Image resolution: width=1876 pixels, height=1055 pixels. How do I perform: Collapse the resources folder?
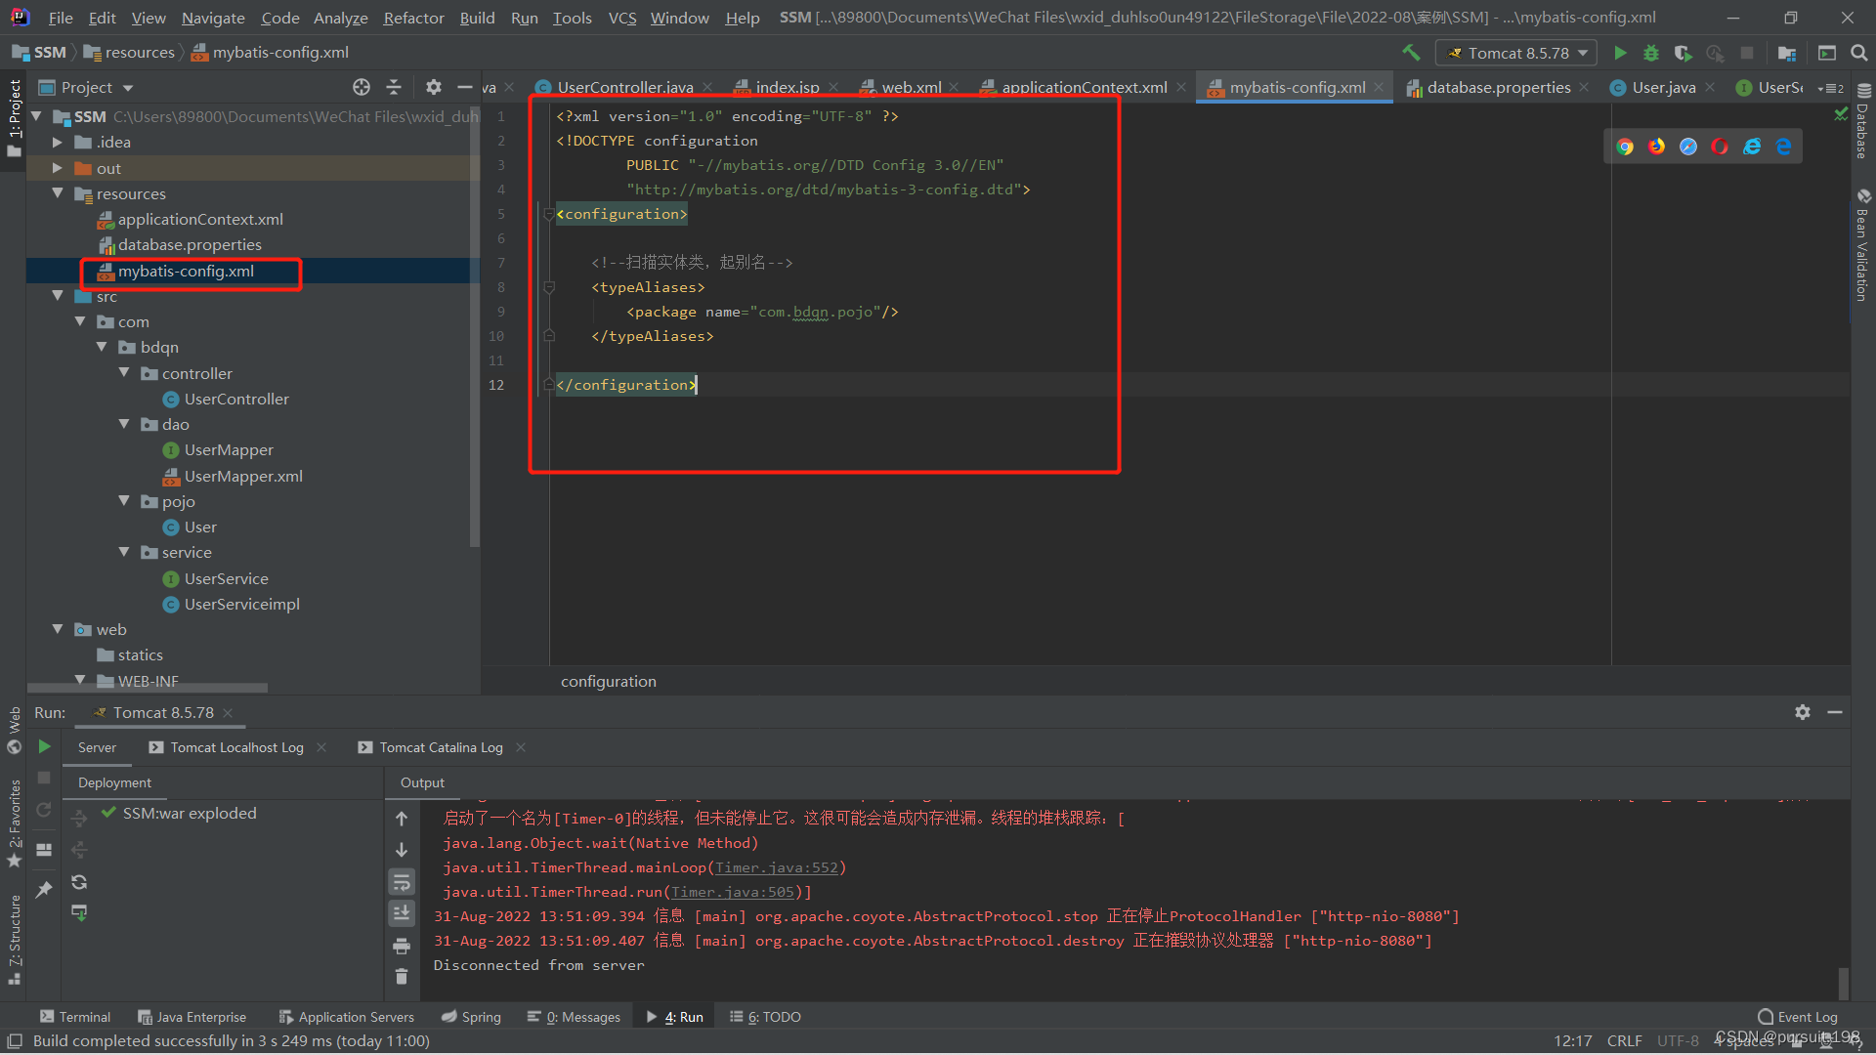click(58, 193)
